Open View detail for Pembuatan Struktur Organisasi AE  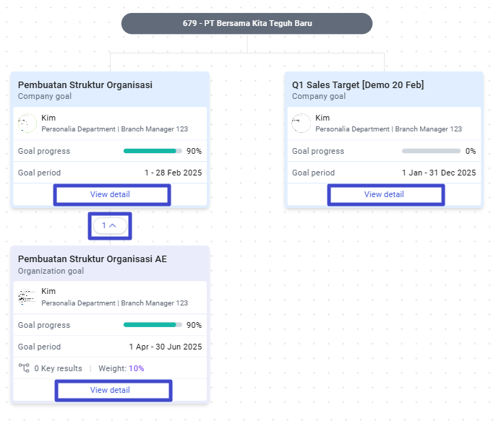(110, 390)
